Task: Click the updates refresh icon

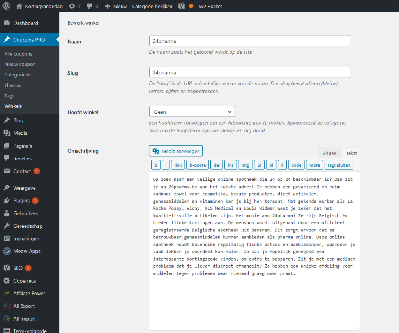Action: 72,6
